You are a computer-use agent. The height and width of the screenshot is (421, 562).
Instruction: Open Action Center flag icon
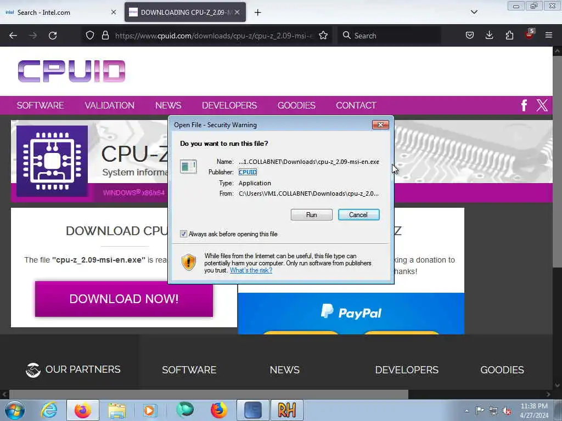(480, 410)
